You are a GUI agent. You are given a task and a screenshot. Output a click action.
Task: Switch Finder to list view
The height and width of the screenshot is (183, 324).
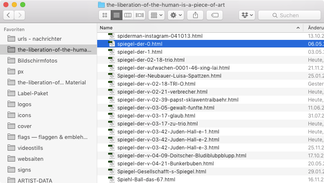pyautogui.click(x=117, y=15)
